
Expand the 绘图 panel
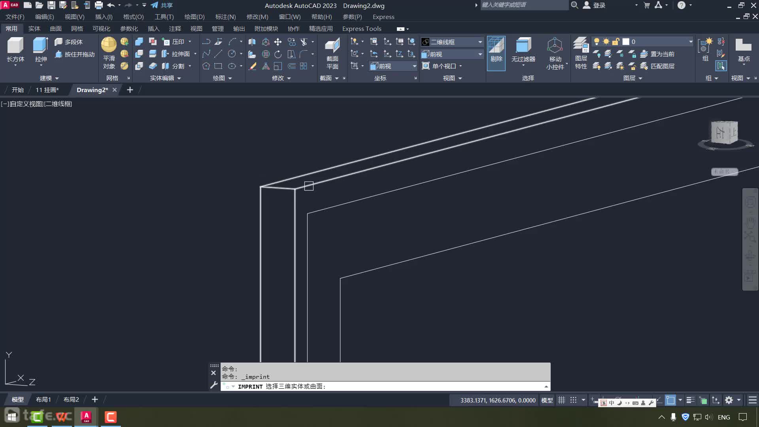click(x=222, y=78)
